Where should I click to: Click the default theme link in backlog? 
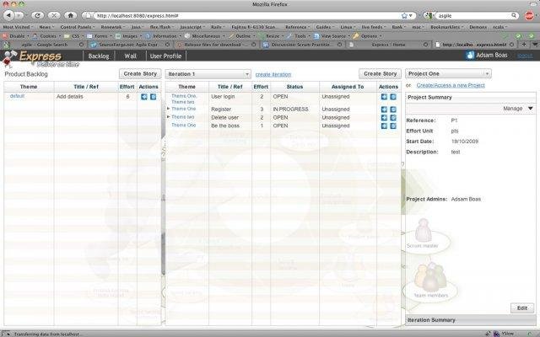(17, 96)
